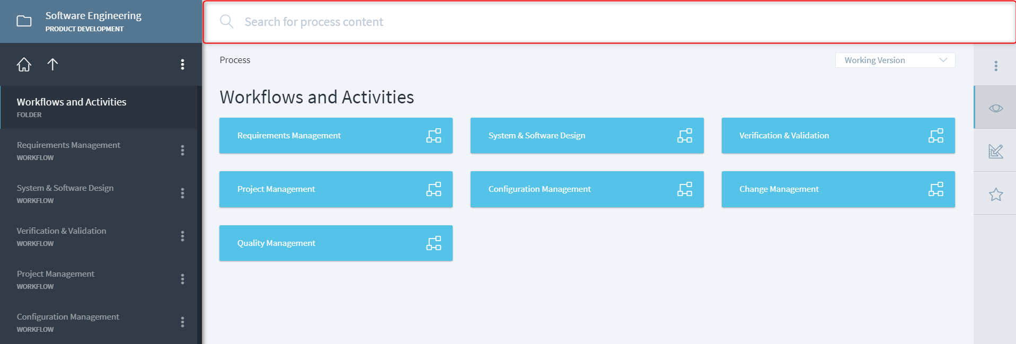Click the Process breadcrumb label
Viewport: 1016px width, 344px height.
(x=235, y=60)
